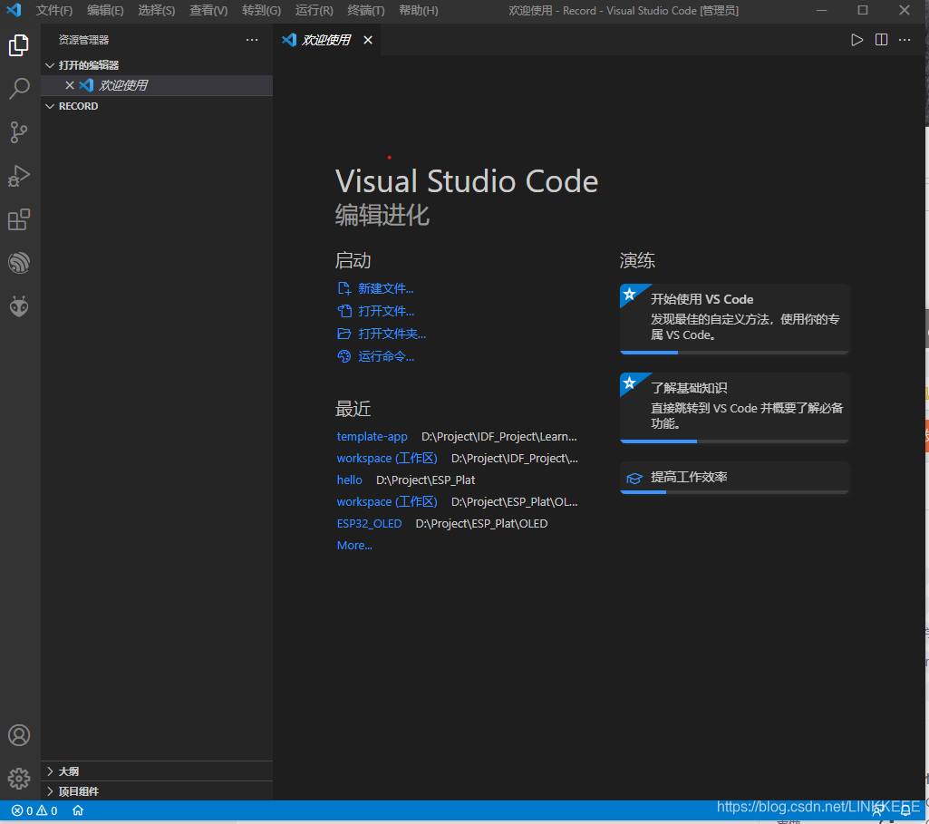The width and height of the screenshot is (929, 824).
Task: Click the PlatformIO Home icon in status bar
Action: pyautogui.click(x=78, y=810)
